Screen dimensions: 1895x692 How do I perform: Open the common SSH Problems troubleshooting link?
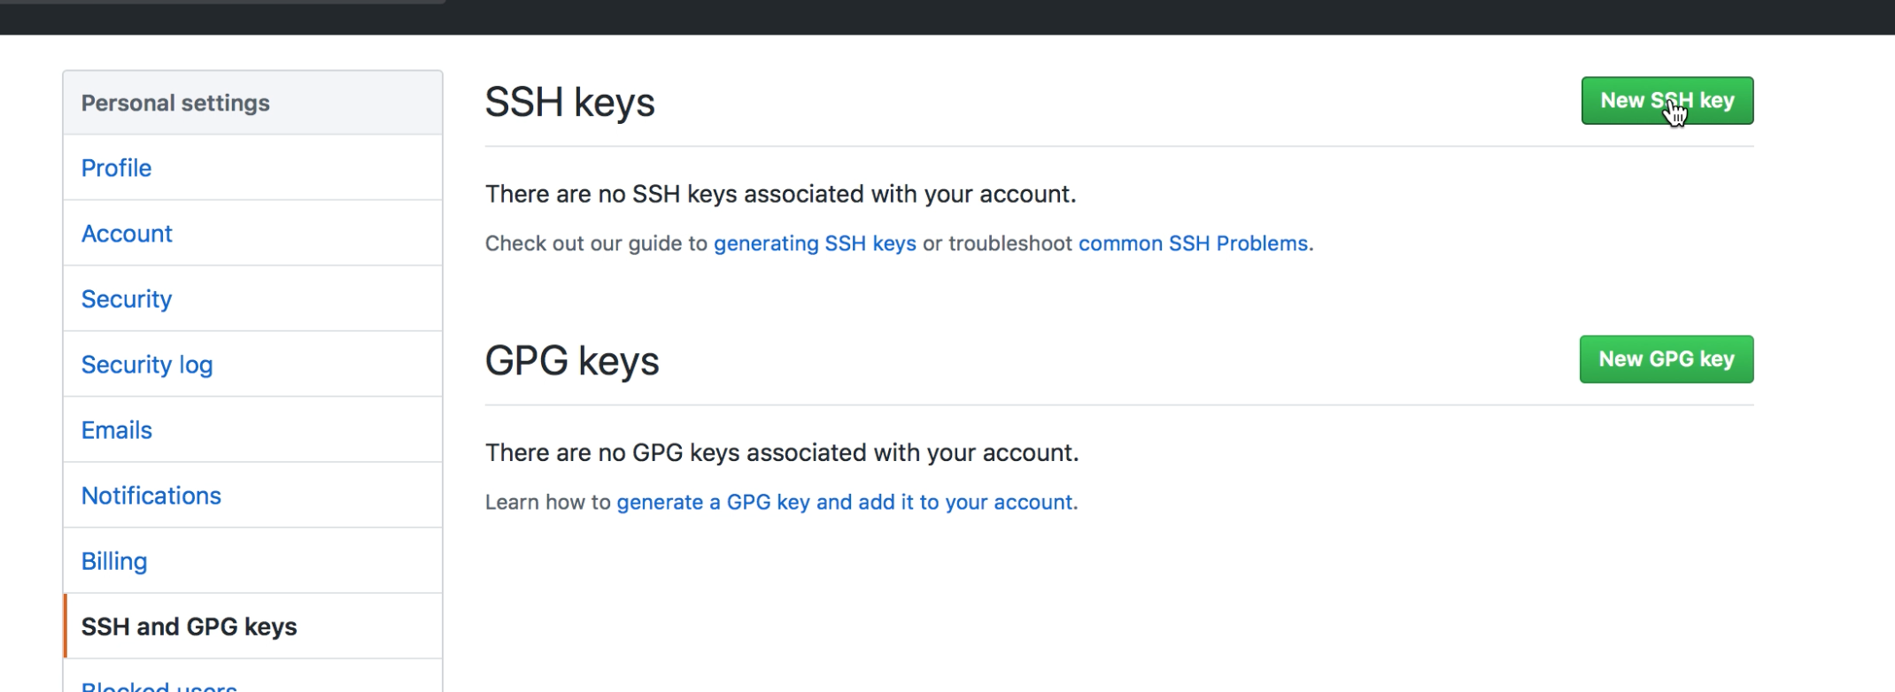[x=1194, y=243]
